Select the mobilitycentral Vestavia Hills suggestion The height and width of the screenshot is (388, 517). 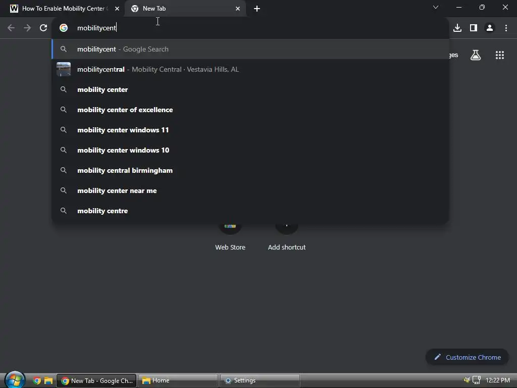click(250, 69)
